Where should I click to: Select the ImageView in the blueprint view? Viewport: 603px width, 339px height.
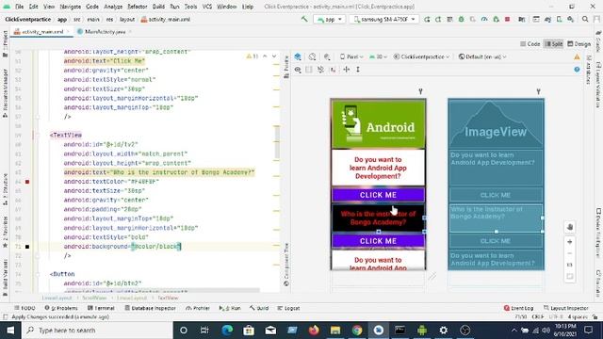click(496, 123)
